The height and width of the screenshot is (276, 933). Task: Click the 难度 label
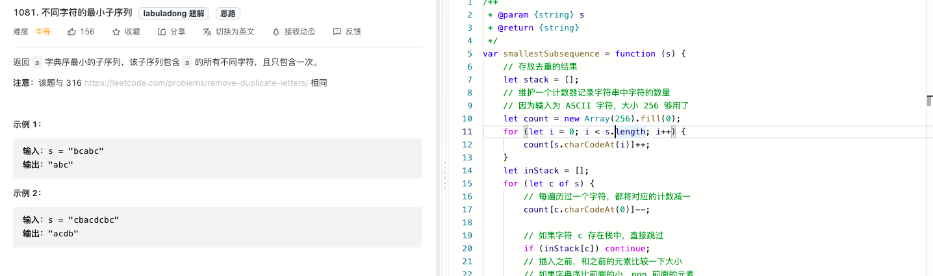(x=21, y=31)
